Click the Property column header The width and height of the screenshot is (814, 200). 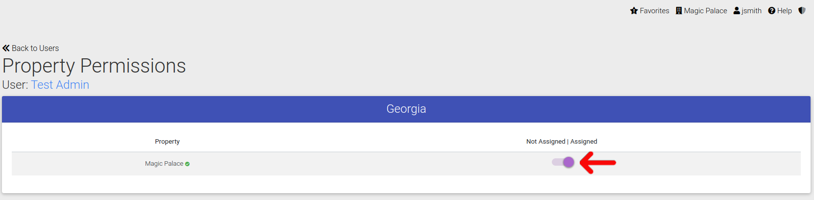coord(167,142)
